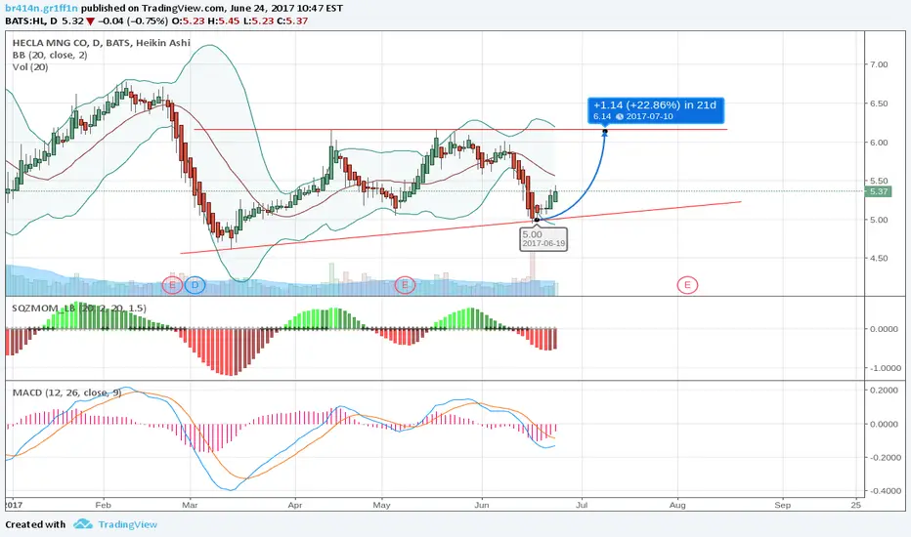
Task: Click the 7.00 price axis label
Action: (x=879, y=64)
